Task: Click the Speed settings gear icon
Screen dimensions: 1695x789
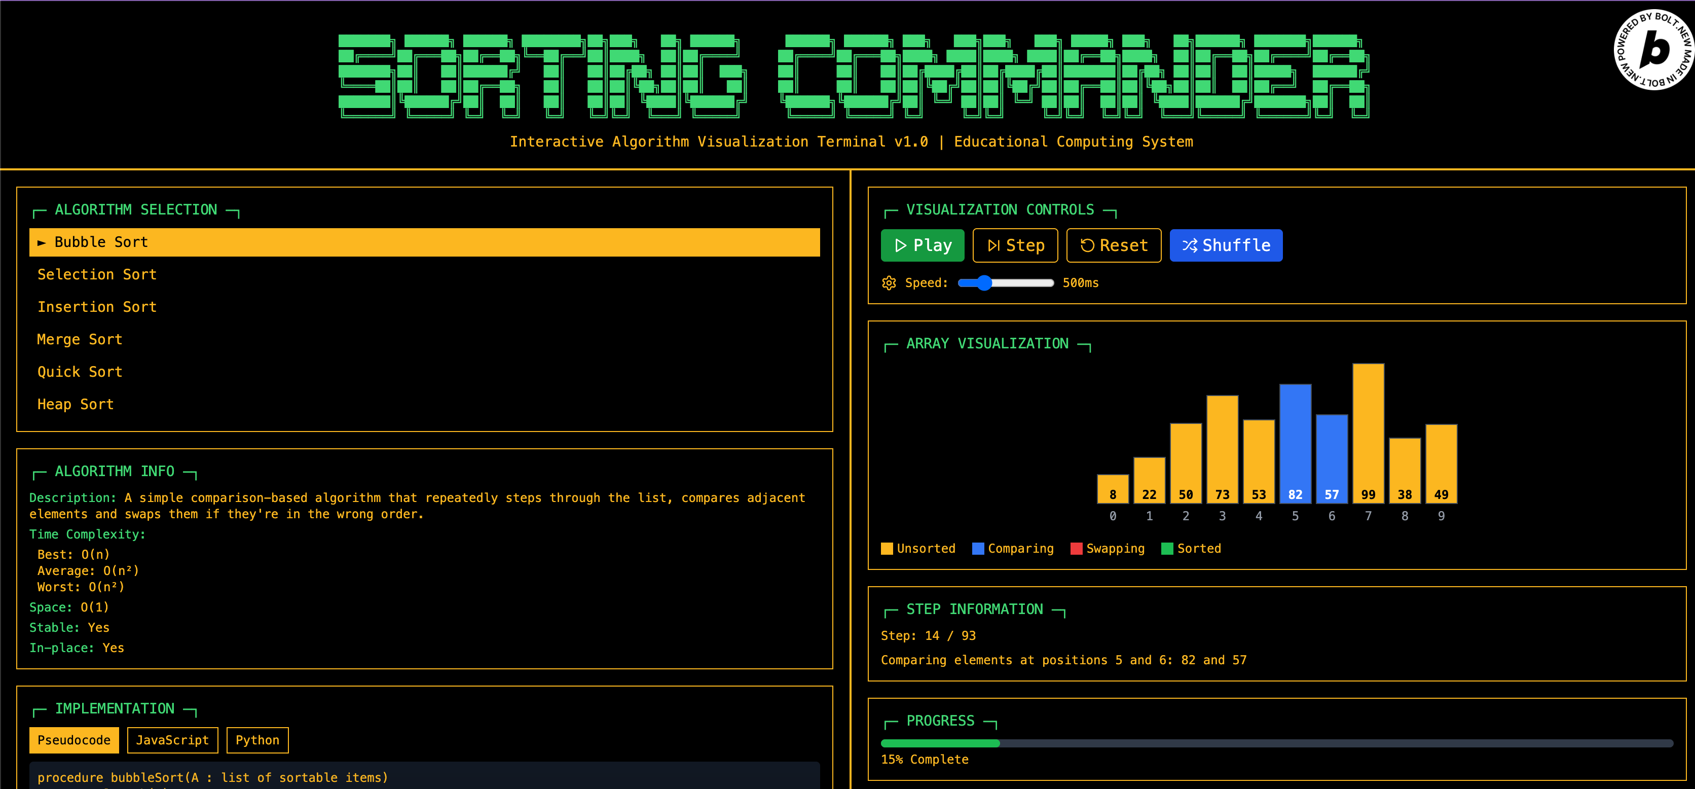Action: tap(889, 283)
